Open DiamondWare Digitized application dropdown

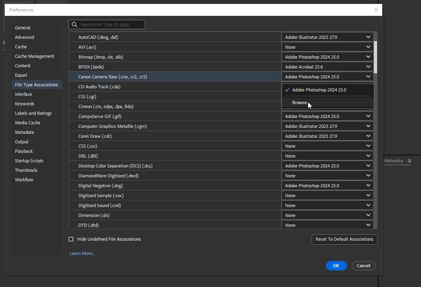click(327, 176)
